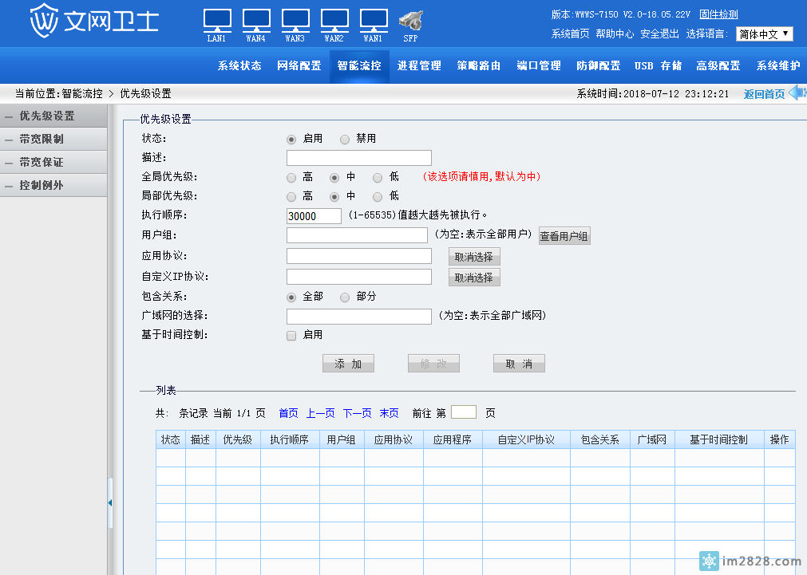Collapse the left sidebar using the arrow handle
This screenshot has height=575, width=807.
(109, 502)
